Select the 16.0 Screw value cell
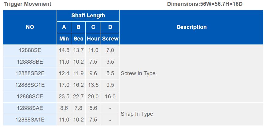Viewport: 266px width, 127px height. [110, 97]
